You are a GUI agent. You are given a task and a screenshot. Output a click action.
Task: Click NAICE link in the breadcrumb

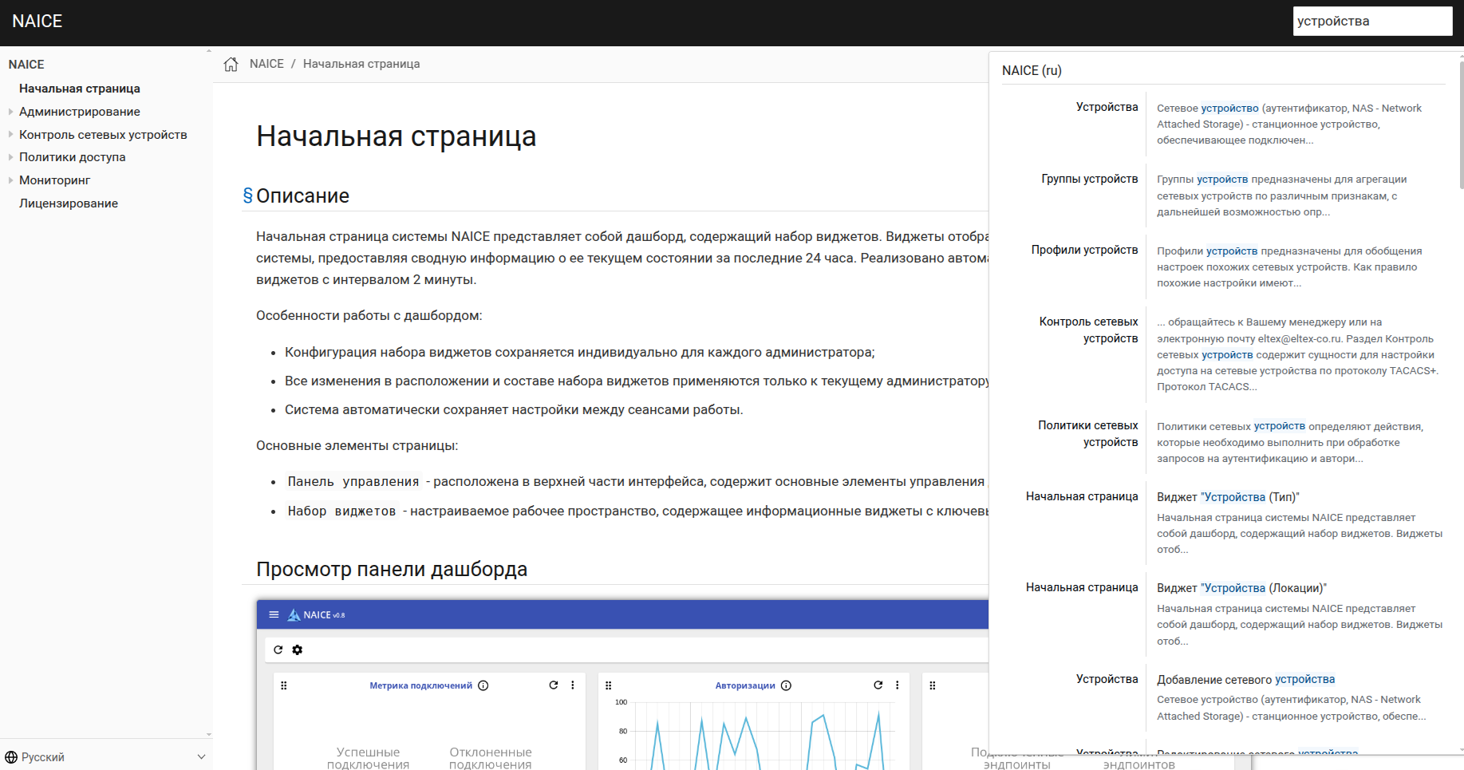[x=266, y=64]
